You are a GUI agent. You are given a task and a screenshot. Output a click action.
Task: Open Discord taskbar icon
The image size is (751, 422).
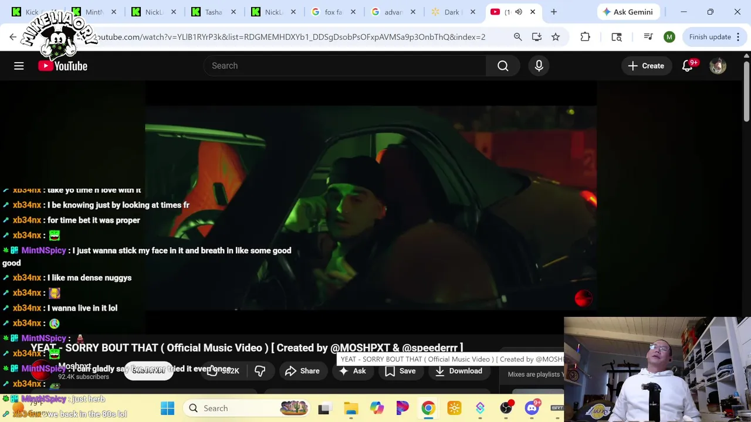pos(532,409)
